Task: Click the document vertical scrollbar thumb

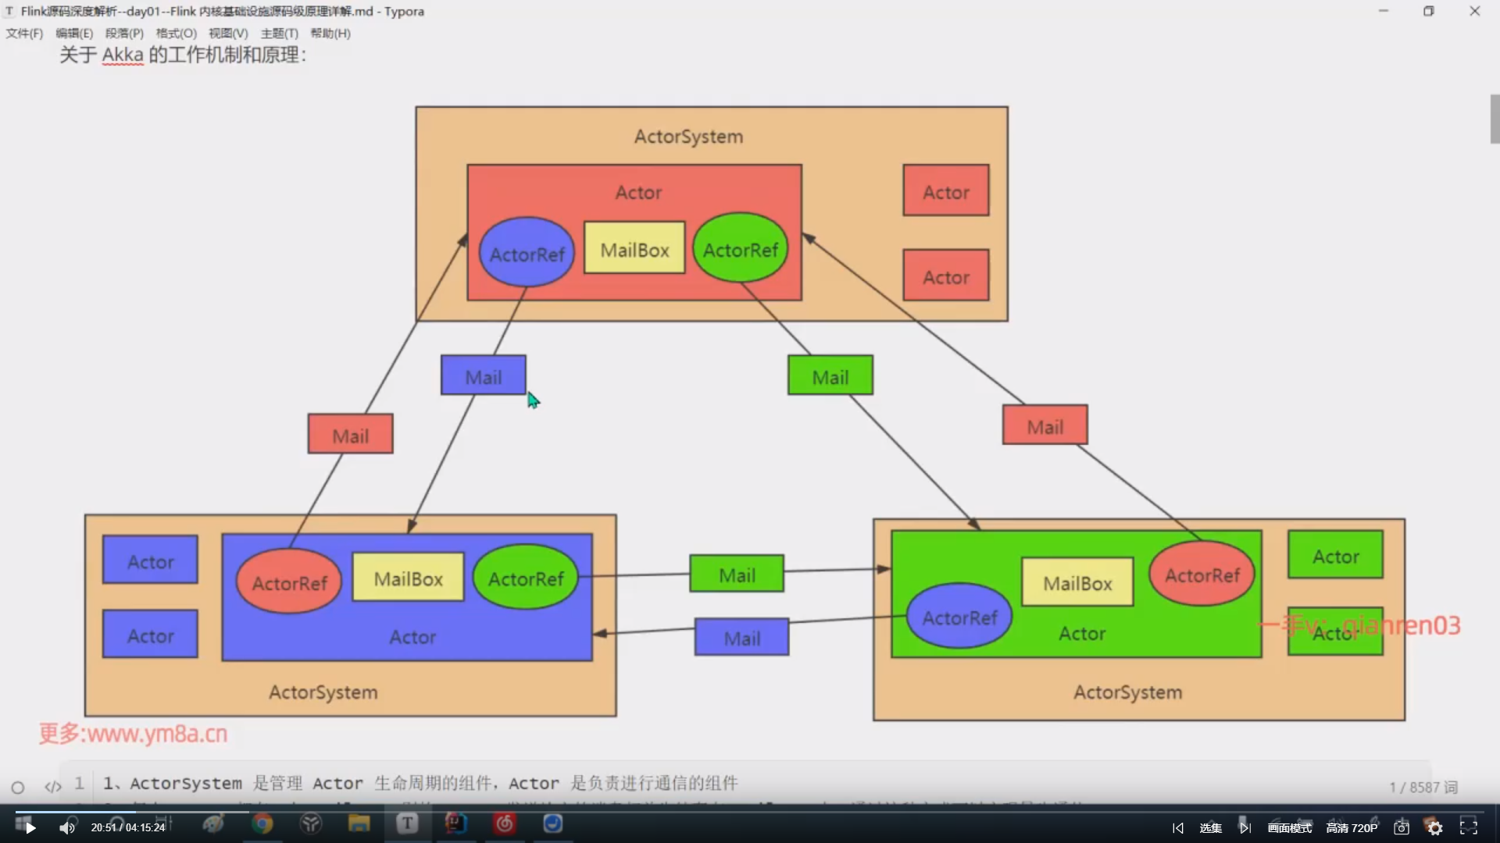Action: point(1495,119)
